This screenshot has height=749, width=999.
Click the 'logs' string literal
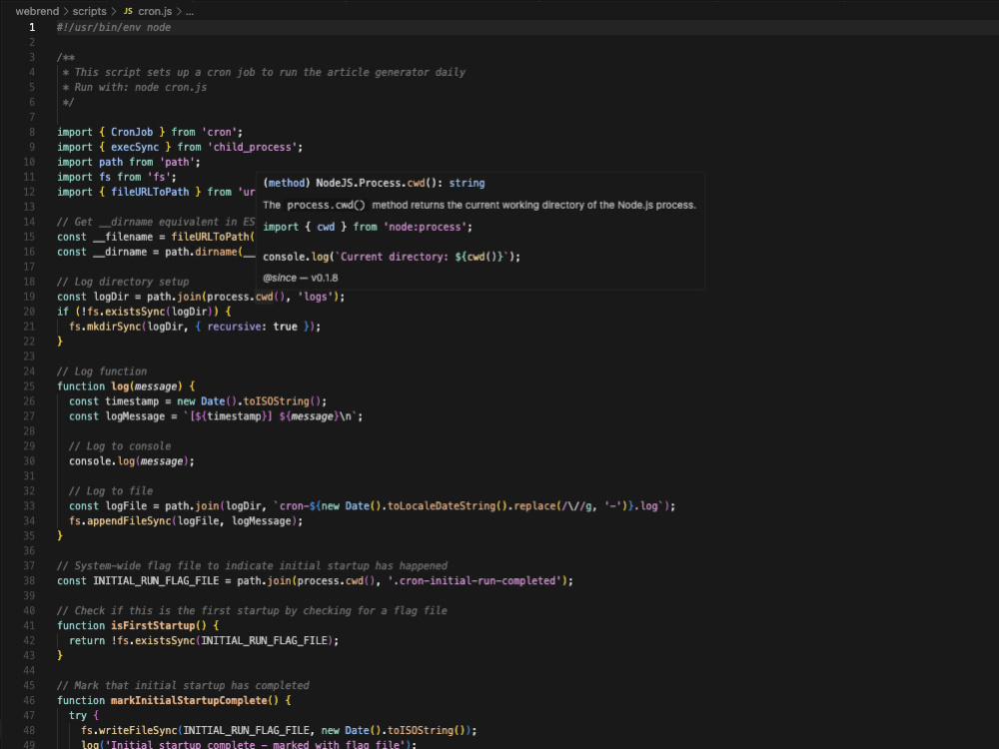point(315,297)
